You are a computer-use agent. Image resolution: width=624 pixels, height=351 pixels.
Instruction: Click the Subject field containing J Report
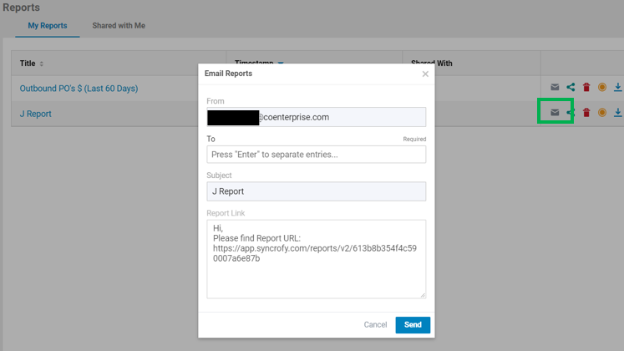click(x=316, y=191)
